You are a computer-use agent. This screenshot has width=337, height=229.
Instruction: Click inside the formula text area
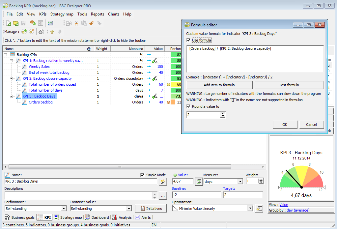(x=255, y=59)
